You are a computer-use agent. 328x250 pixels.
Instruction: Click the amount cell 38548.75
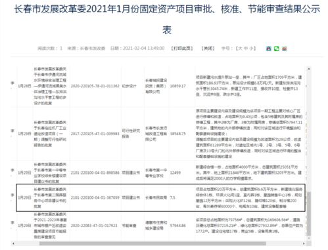click(x=177, y=134)
